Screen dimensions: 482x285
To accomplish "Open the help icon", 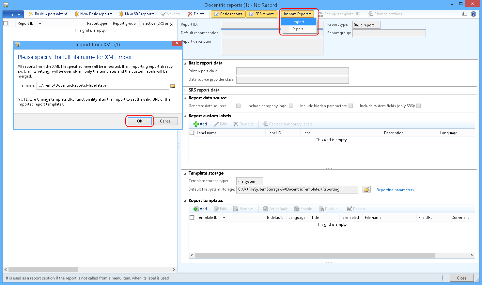I will coord(473,14).
